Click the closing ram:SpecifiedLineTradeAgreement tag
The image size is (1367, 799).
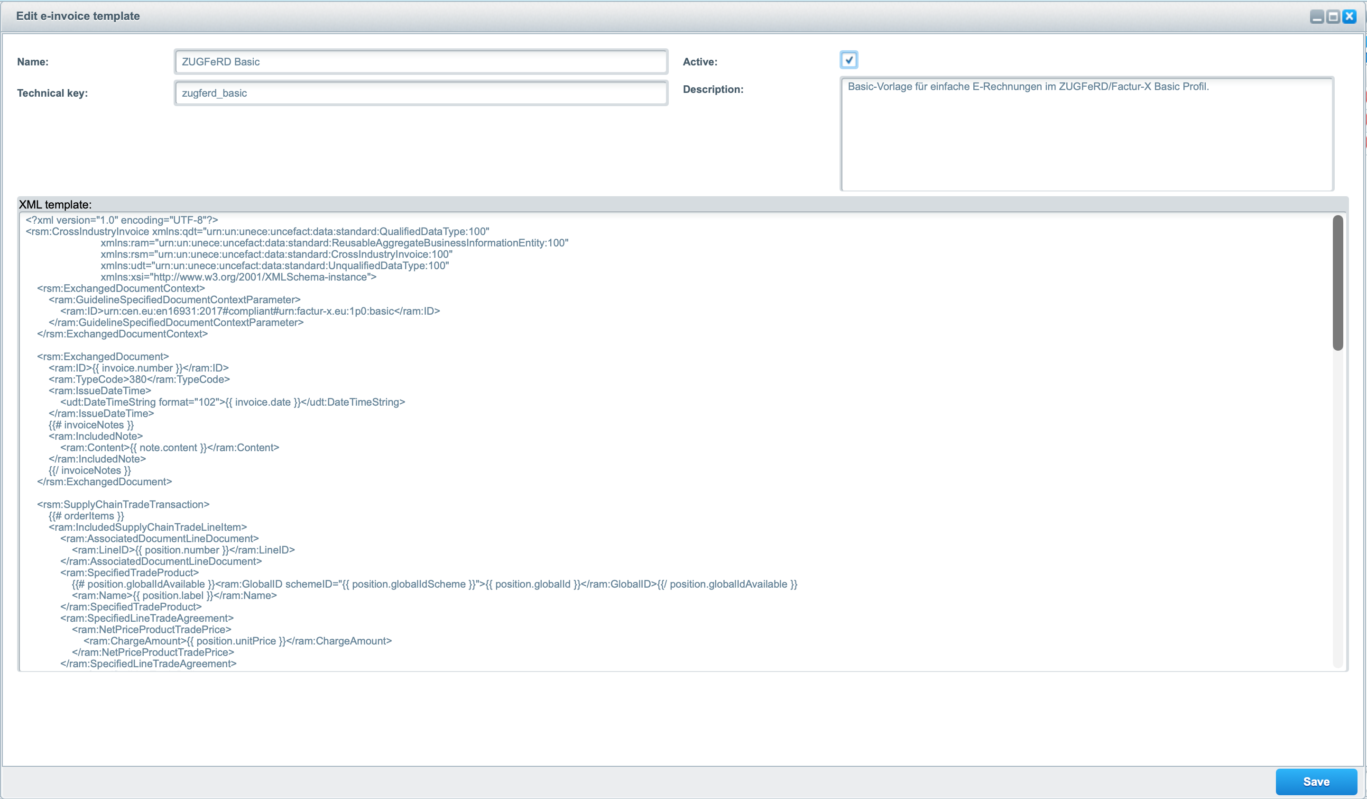coord(148,664)
